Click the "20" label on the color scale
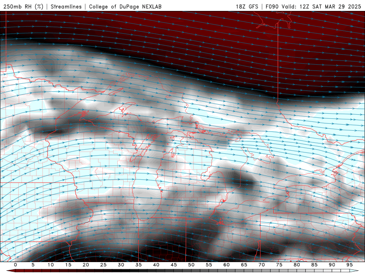The height and width of the screenshot is (273, 365). coord(86,265)
